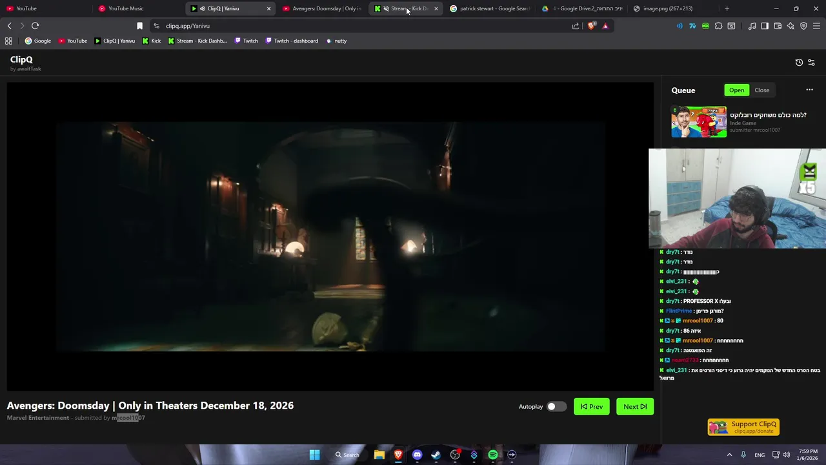Bookmark this page icon
The height and width of the screenshot is (465, 826).
[139, 26]
